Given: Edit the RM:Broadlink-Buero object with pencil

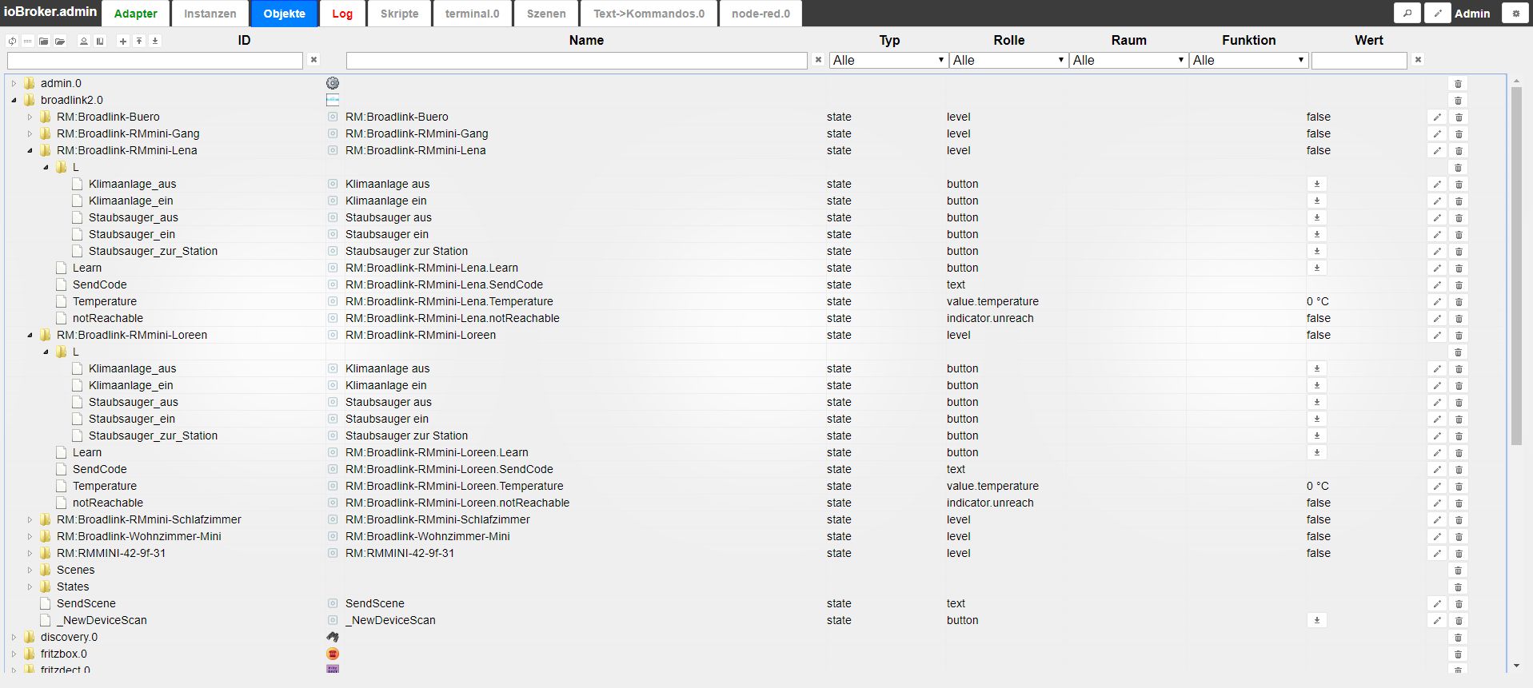Looking at the screenshot, I should click(1437, 117).
